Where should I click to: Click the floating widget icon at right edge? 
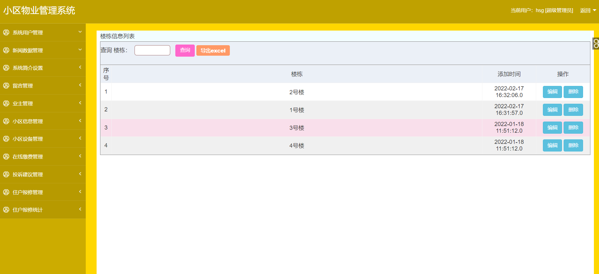click(595, 44)
